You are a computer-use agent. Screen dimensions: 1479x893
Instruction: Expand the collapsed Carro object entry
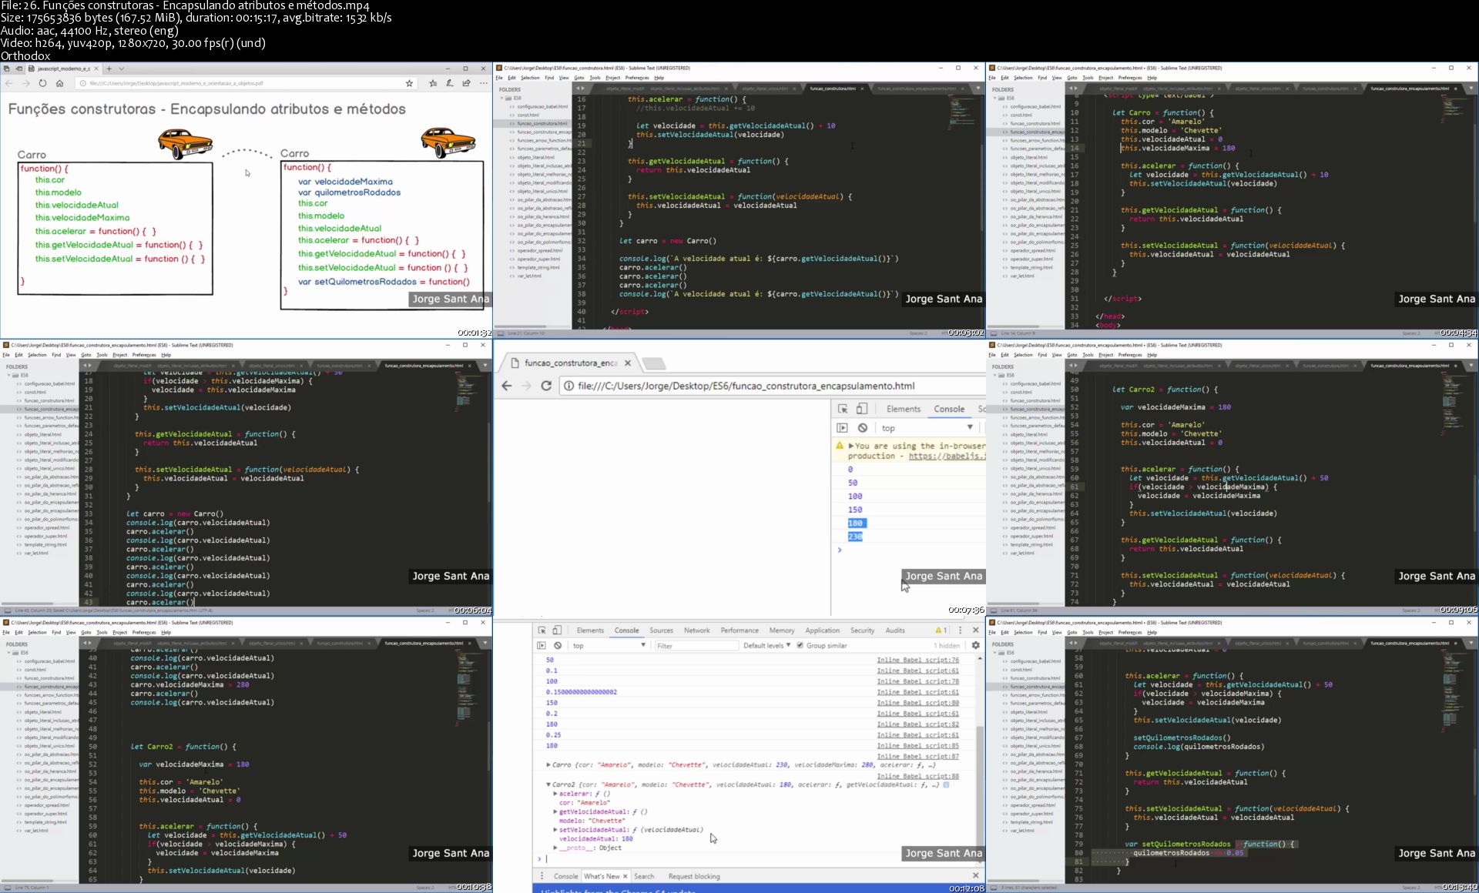pos(548,764)
